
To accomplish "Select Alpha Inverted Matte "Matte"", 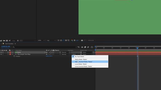I will coord(90,62).
